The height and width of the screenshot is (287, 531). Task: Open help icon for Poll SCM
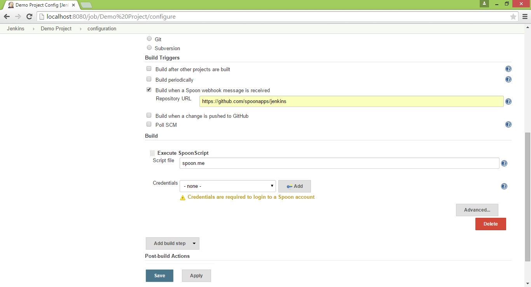tap(508, 125)
